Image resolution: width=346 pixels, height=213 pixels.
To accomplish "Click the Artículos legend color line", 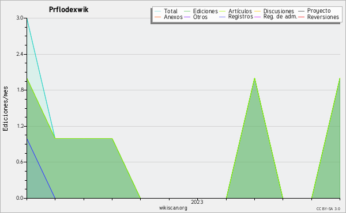I will click(x=223, y=12).
